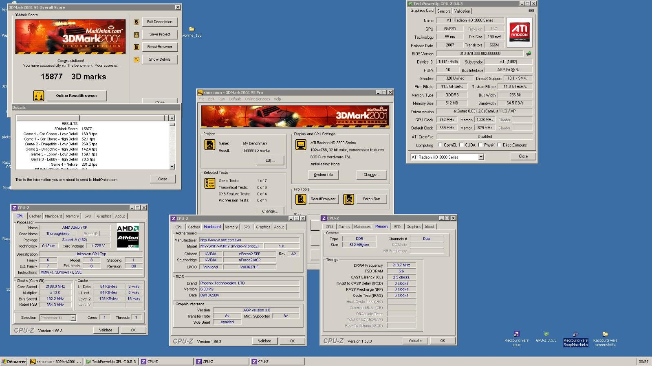The height and width of the screenshot is (366, 652).
Task: Open the Sensors tab in GPU-Z
Action: click(444, 11)
